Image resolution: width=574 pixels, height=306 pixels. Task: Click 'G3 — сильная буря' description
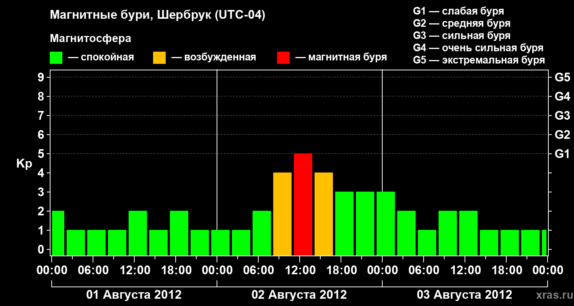click(461, 36)
